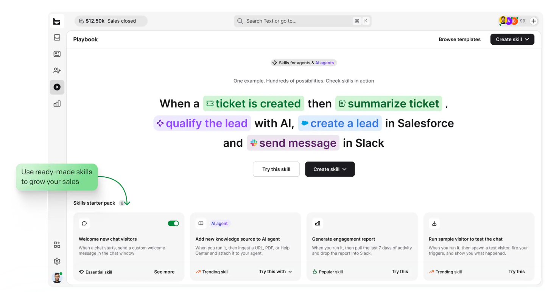Open the add team members sidebar icon
545x292 pixels.
click(57, 71)
